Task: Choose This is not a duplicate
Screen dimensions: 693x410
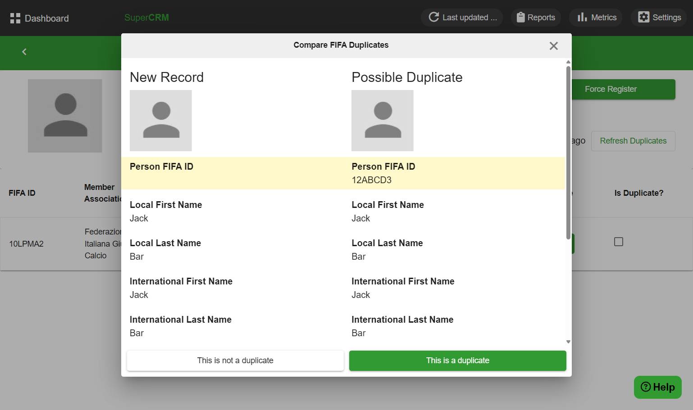Action: [x=235, y=360]
